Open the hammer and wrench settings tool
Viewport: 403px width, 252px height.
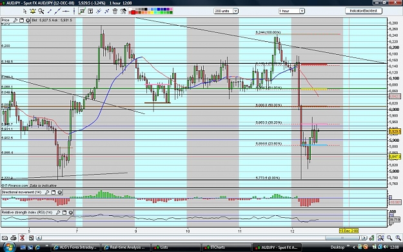[x=123, y=11]
